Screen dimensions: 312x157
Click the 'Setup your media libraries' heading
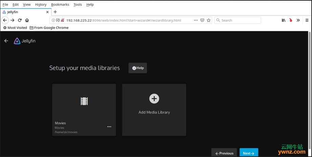(85, 68)
